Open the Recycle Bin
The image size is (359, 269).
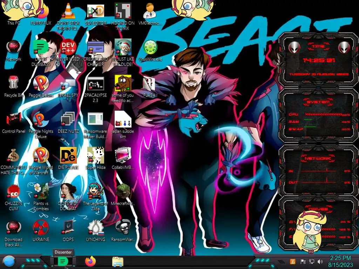pos(14,86)
